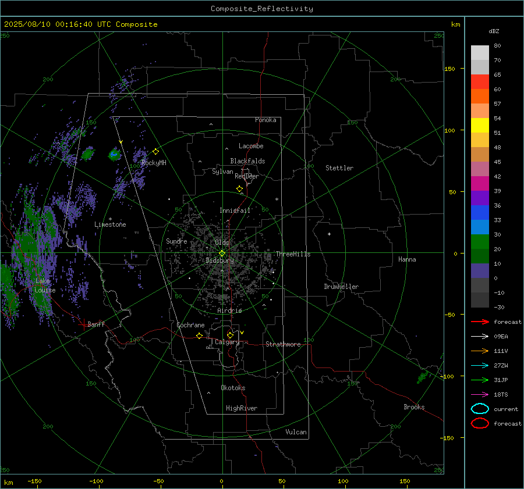524x489 pixels.
Task: Select the 10 dBZ purple color swatch
Action: [x=480, y=271]
